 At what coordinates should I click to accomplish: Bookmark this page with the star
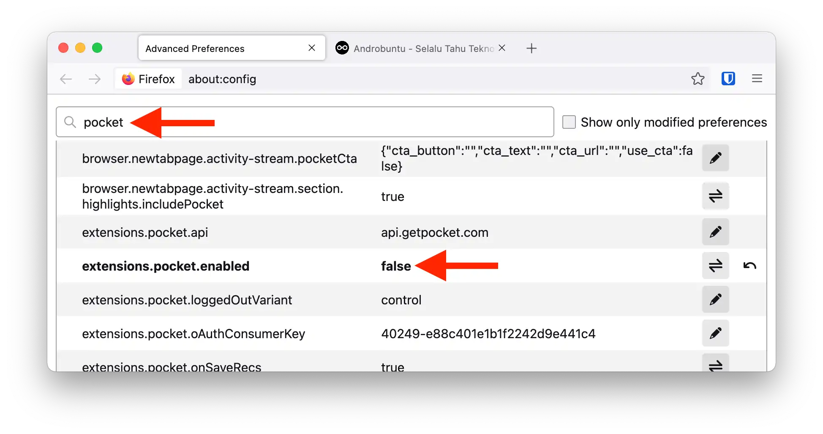[698, 79]
